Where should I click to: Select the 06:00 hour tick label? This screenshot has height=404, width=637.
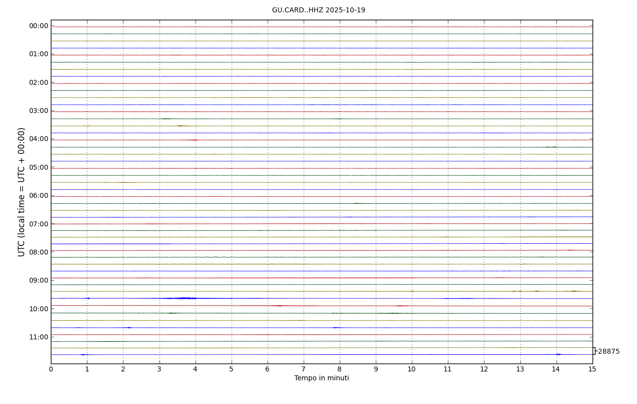pyautogui.click(x=39, y=196)
